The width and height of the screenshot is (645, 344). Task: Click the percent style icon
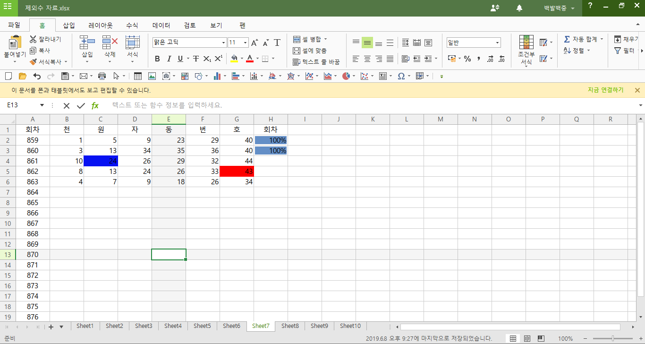coord(467,59)
